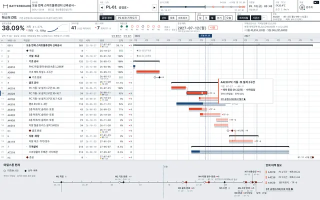Toggle the 크리티컬 path display

(x=243, y=18)
